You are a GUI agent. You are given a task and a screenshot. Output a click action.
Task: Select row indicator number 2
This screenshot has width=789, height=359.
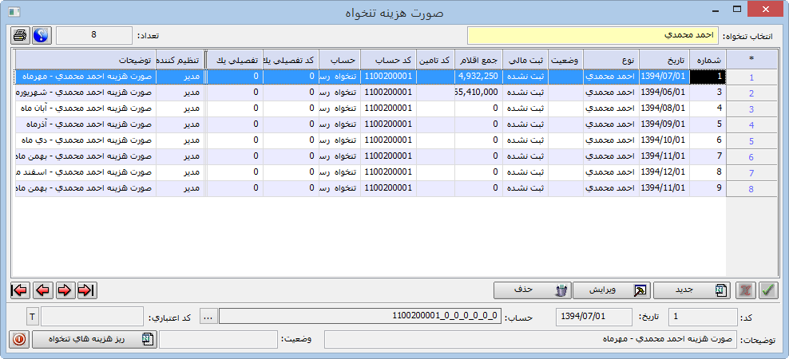(x=751, y=93)
